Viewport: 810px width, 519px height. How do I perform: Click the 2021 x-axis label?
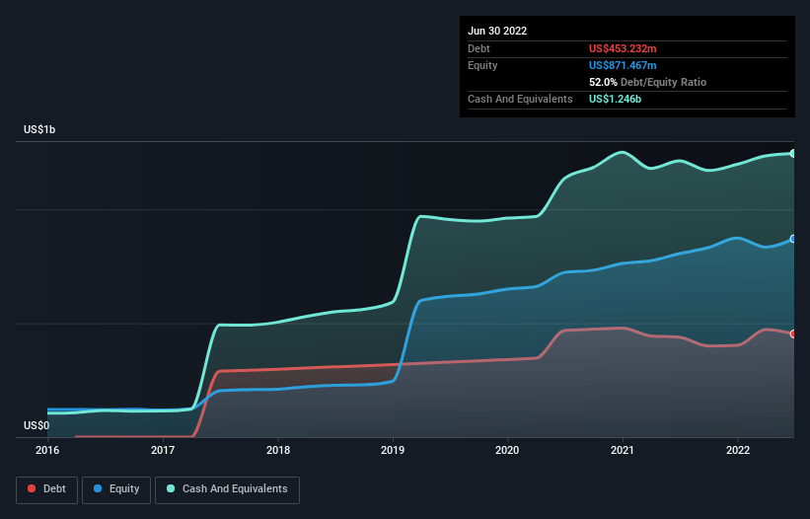point(623,450)
